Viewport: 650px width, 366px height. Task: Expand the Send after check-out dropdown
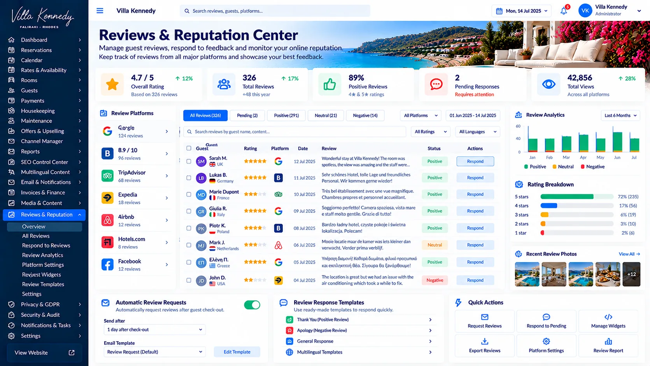click(x=154, y=329)
